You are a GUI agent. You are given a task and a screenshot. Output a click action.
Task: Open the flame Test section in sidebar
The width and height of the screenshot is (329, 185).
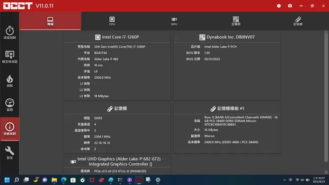[10, 81]
